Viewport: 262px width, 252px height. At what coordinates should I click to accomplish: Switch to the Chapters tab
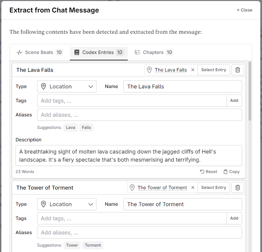click(154, 52)
